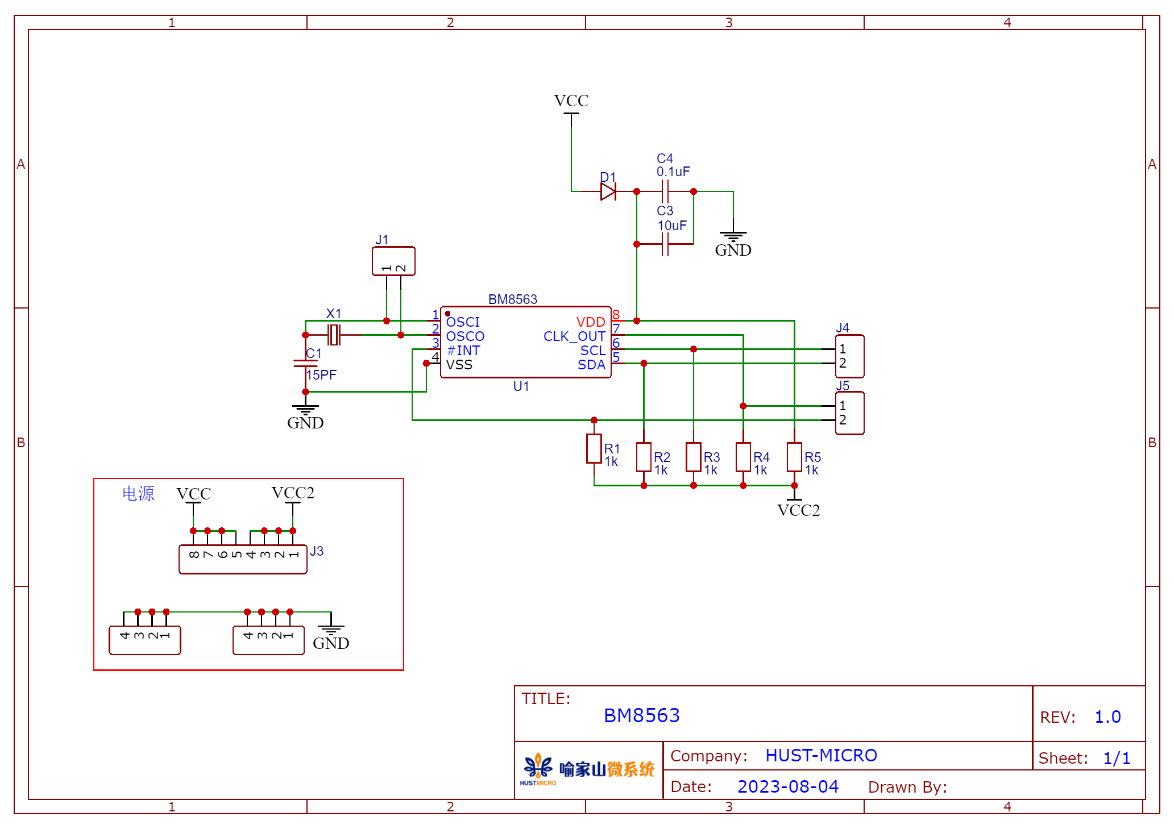Select the SCL pin label on U1

(x=593, y=351)
